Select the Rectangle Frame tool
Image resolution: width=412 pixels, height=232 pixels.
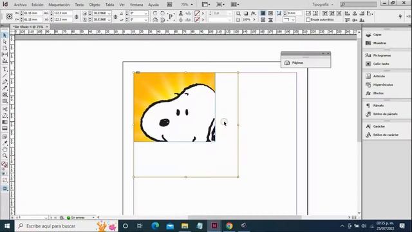click(x=5, y=95)
